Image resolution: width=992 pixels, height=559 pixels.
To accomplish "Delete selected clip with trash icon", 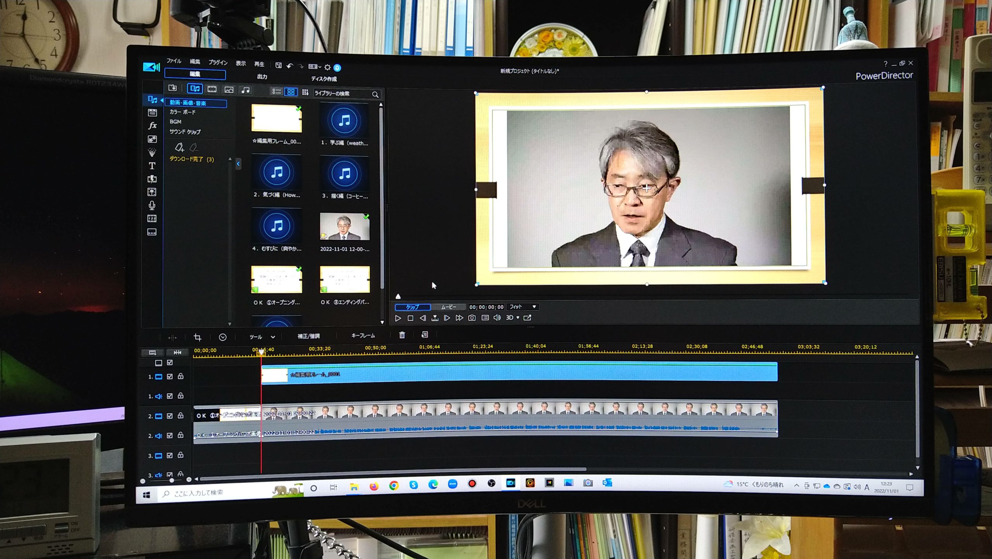I will [402, 335].
